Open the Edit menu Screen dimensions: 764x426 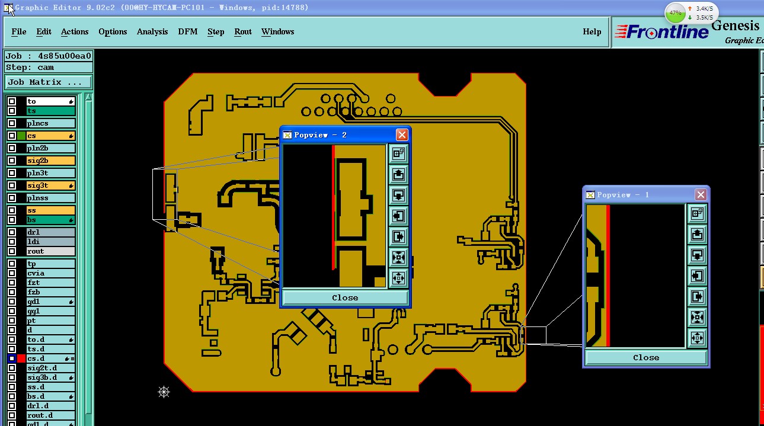[44, 32]
